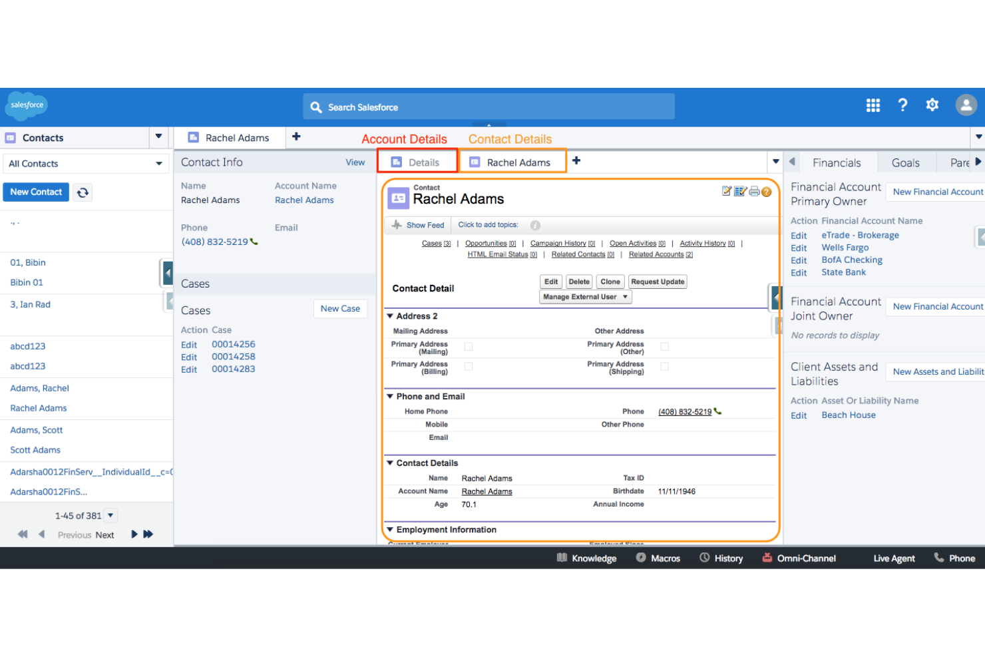Open the Salesforce App Launcher grid
The height and width of the screenshot is (657, 985).
pyautogui.click(x=873, y=105)
